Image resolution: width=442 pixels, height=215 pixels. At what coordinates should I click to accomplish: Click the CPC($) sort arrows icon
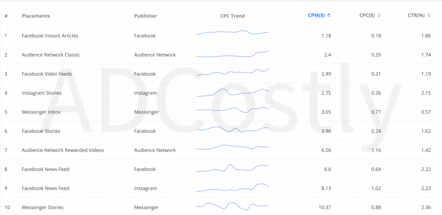coord(379,16)
